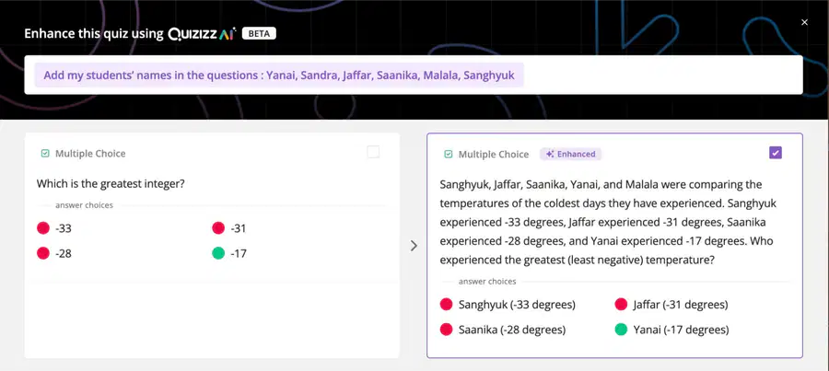Click the Multiple Choice icon on enhanced card

point(449,155)
